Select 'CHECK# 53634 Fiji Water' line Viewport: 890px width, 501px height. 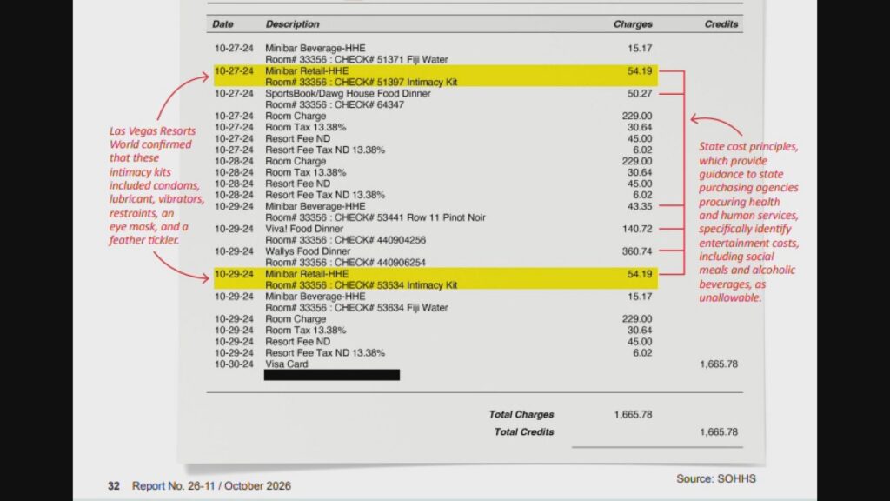(356, 308)
